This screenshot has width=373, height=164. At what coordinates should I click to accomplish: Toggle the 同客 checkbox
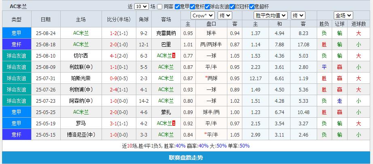[x=160, y=6]
